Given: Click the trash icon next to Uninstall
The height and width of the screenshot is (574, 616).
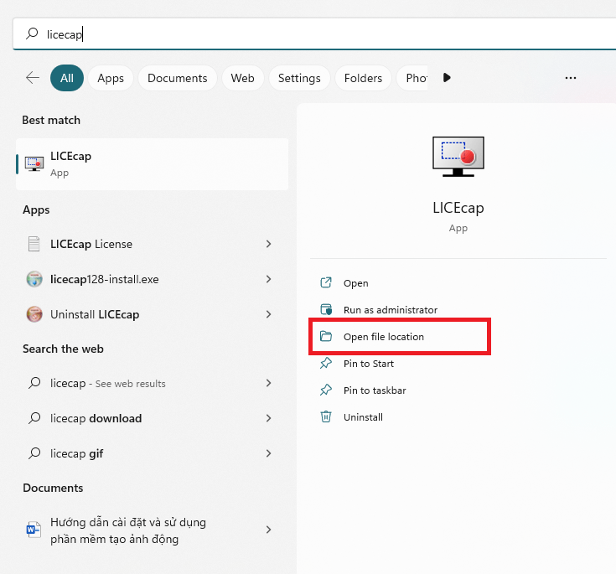Looking at the screenshot, I should coord(326,416).
